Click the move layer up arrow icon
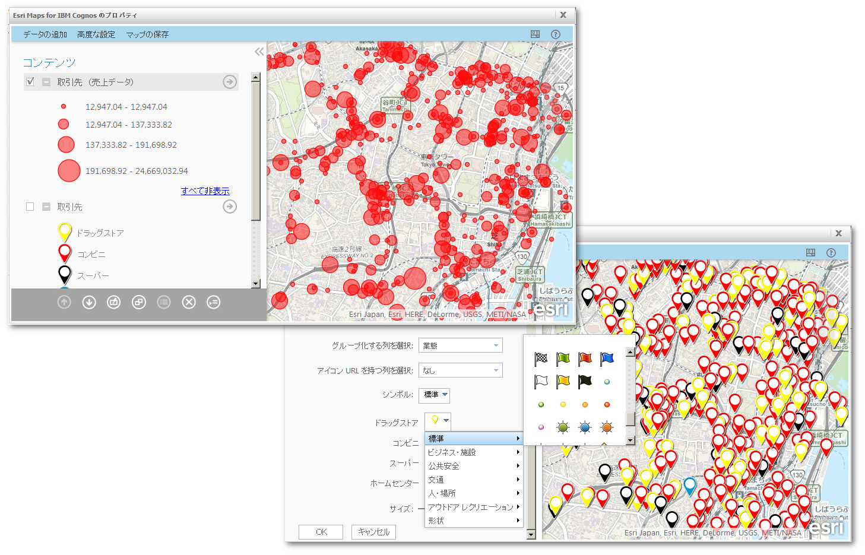865x555 pixels. 64,302
